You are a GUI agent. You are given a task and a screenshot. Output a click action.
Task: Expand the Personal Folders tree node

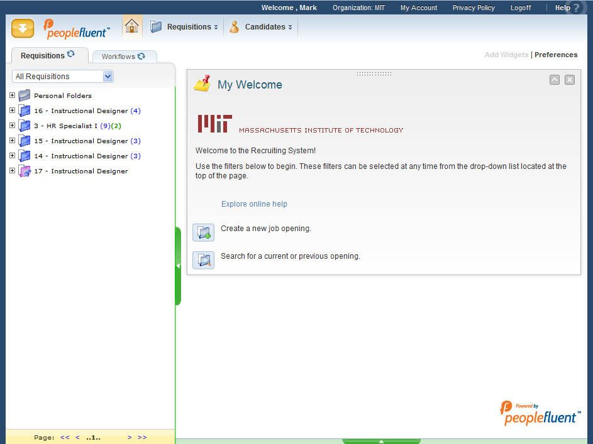pyautogui.click(x=12, y=95)
